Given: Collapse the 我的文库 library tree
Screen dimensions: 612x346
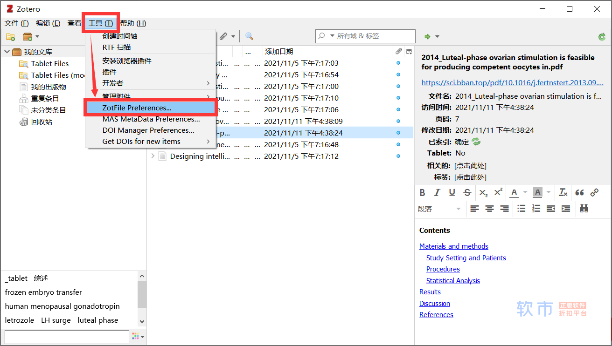Looking at the screenshot, I should [7, 52].
